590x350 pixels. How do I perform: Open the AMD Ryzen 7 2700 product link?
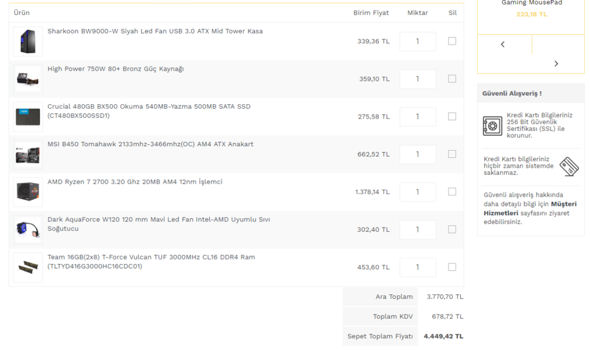click(134, 182)
